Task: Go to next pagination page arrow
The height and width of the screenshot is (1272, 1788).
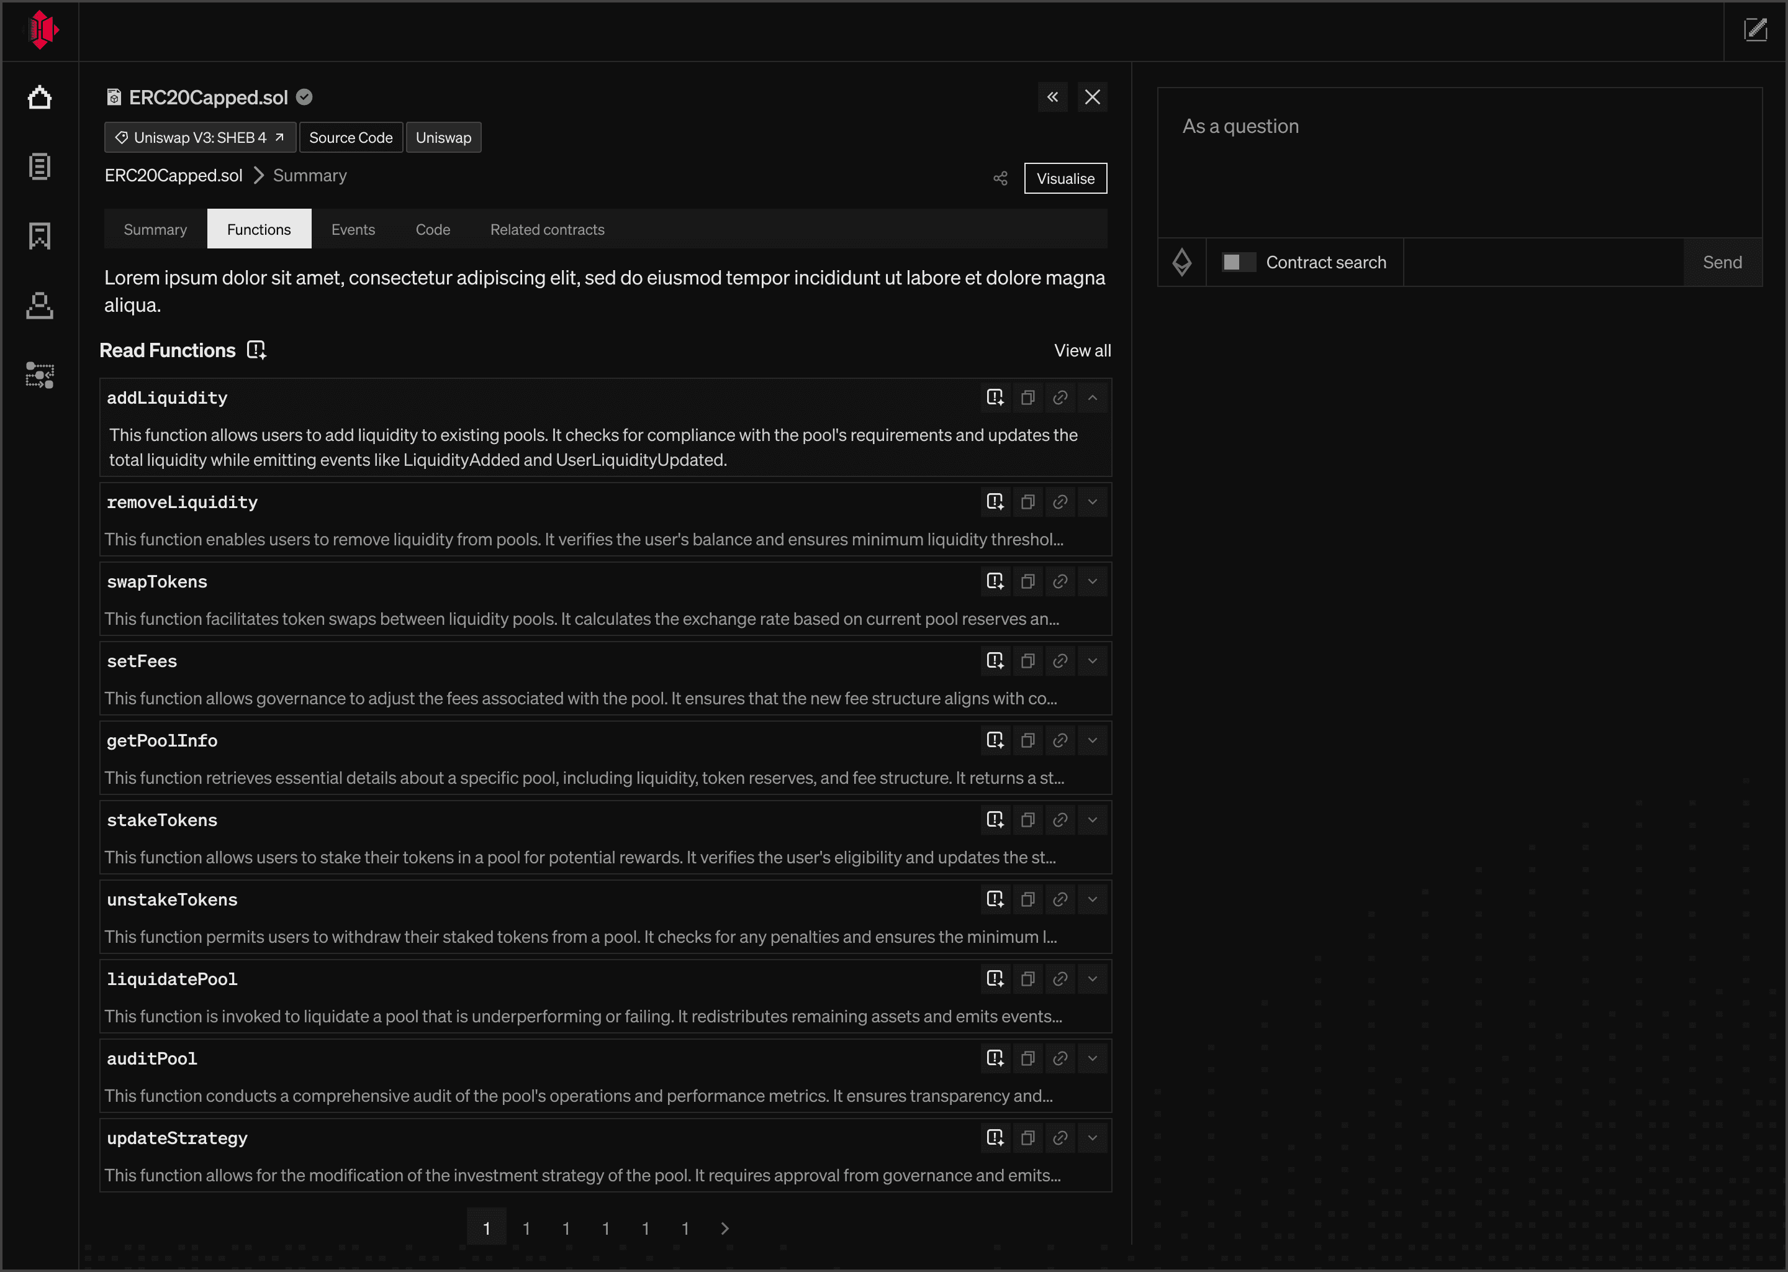Action: pyautogui.click(x=724, y=1228)
